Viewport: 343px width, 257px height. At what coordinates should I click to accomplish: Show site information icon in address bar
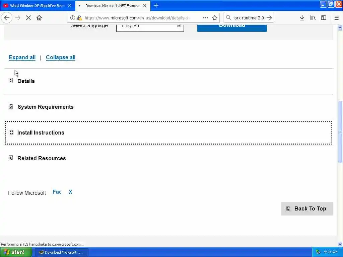tap(72, 18)
